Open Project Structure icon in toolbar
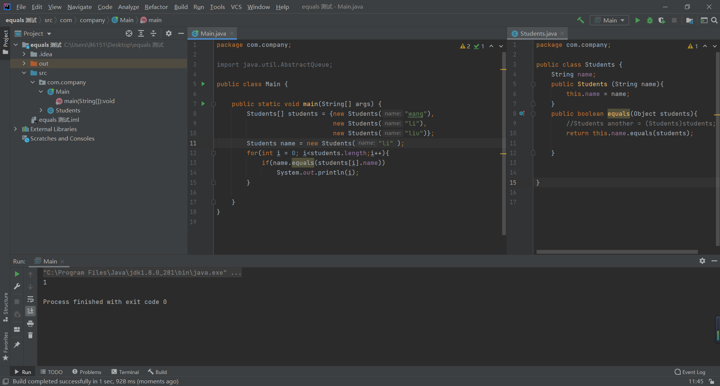Image resolution: width=720 pixels, height=386 pixels. point(689,20)
